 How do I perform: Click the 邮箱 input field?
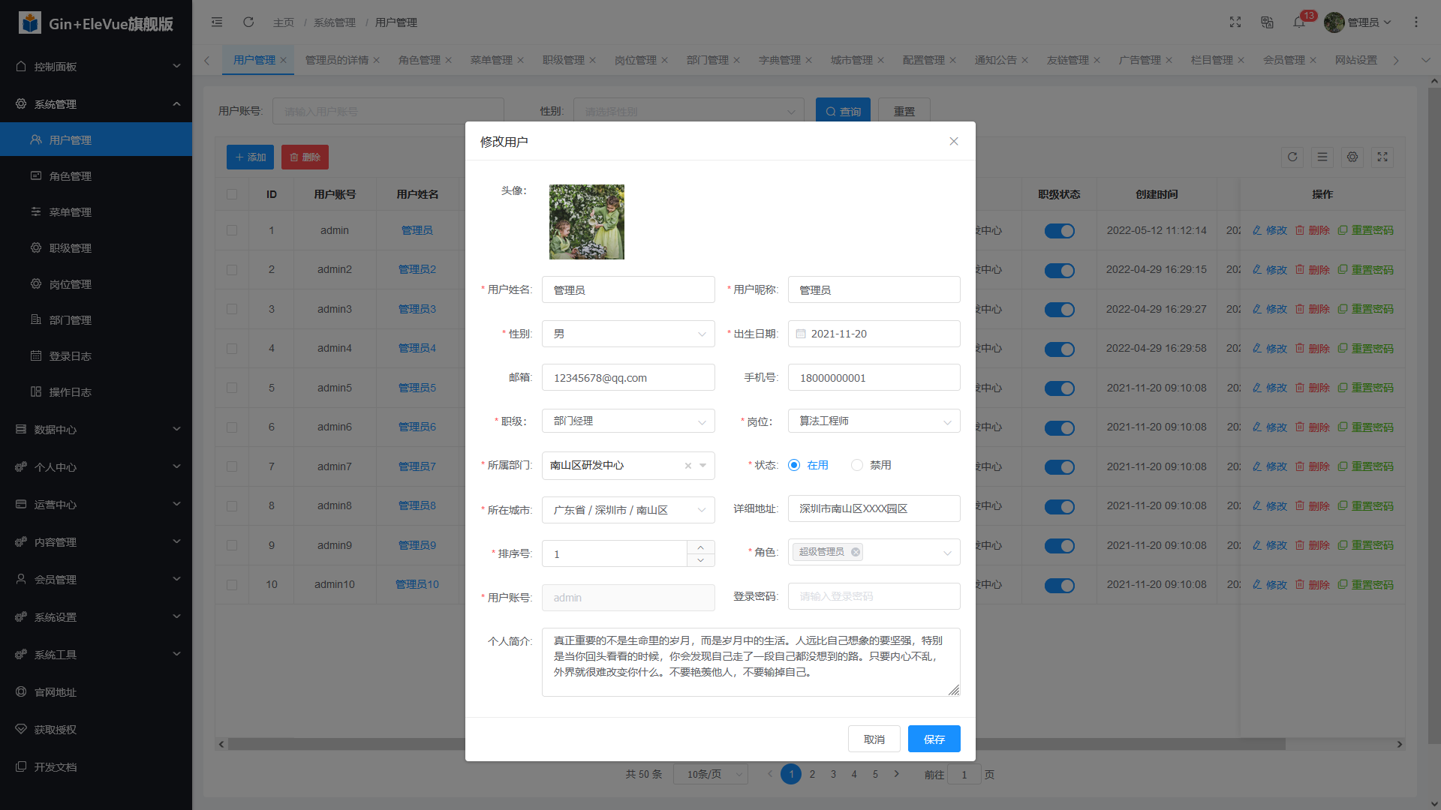click(627, 378)
